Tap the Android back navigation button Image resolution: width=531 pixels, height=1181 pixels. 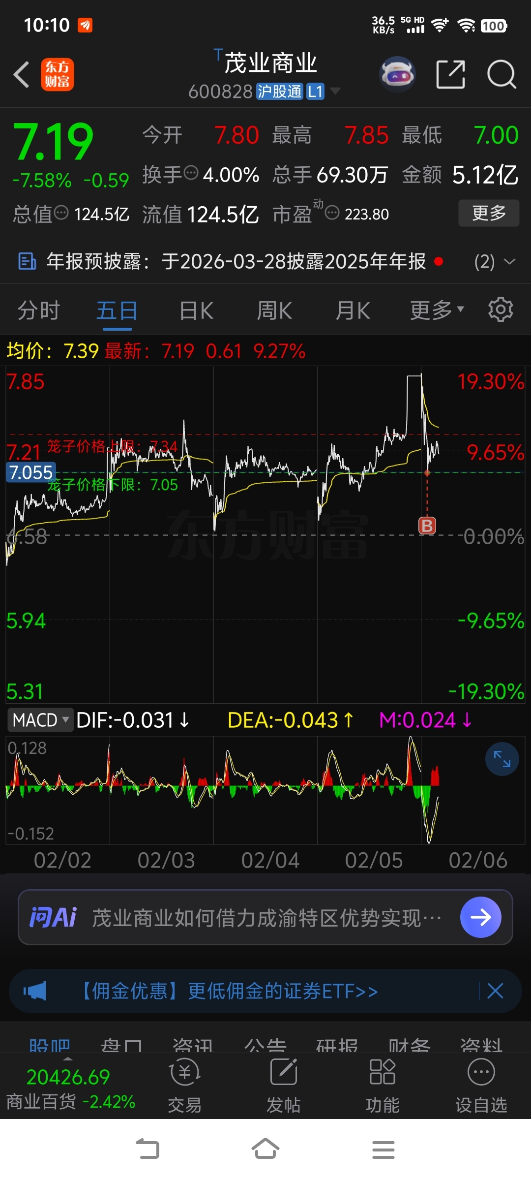coord(147,1150)
